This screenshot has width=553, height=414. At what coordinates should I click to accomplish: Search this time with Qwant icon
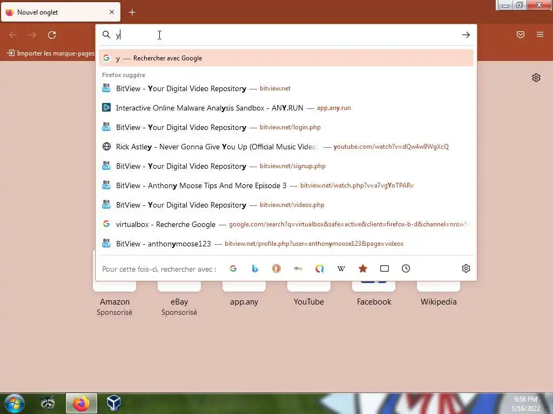click(320, 268)
